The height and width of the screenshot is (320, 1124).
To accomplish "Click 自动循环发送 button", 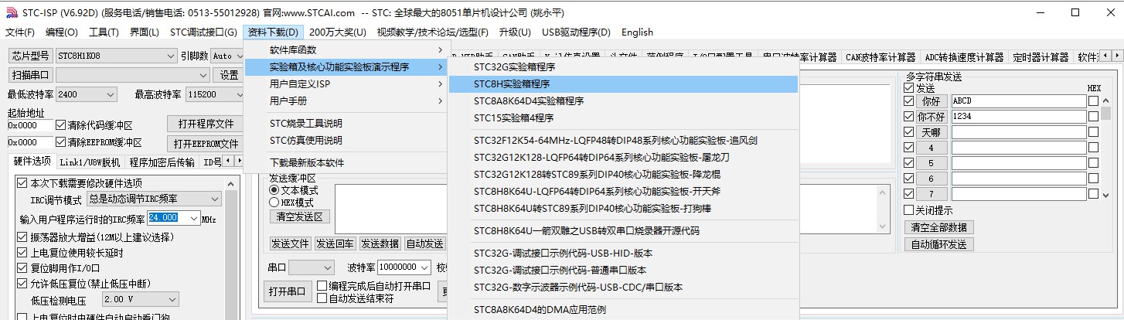I will click(938, 244).
